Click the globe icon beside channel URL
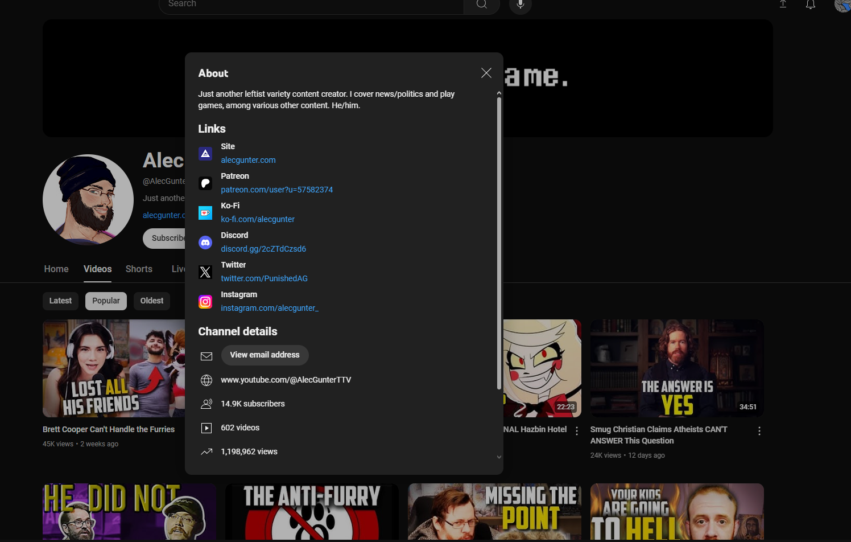Image resolution: width=851 pixels, height=542 pixels. click(x=206, y=380)
